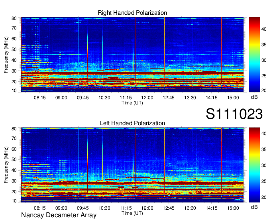Click the 50 MHz tick of Left Handed plot
The width and height of the screenshot is (271, 220).
click(x=14, y=159)
